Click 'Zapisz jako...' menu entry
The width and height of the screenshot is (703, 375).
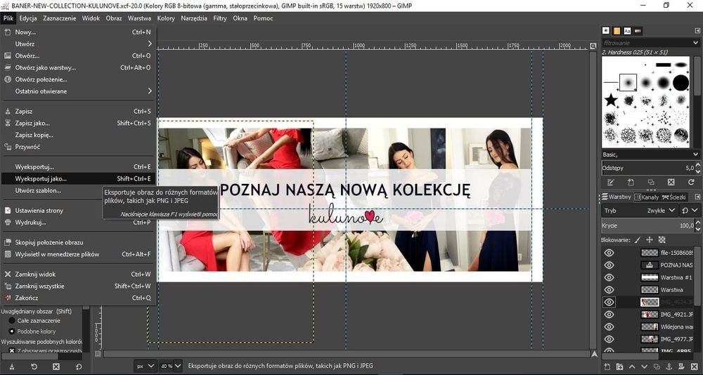coord(77,123)
